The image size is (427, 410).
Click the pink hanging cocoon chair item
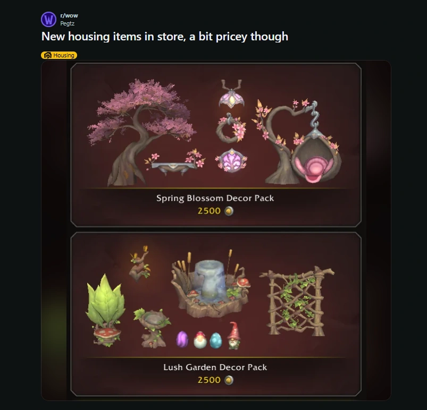[316, 154]
